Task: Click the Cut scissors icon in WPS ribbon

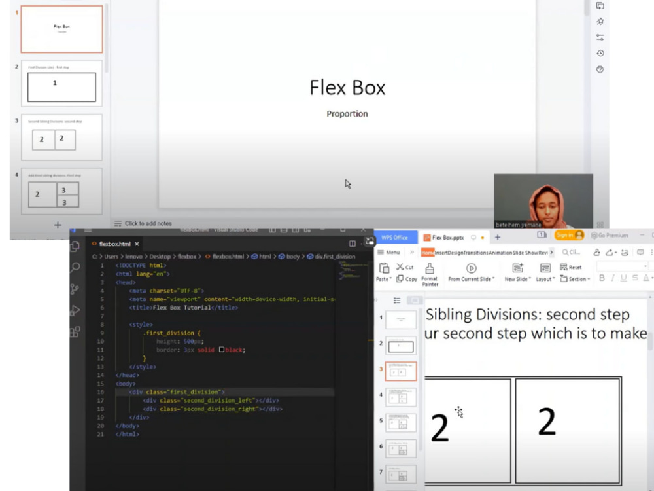Action: click(x=400, y=267)
